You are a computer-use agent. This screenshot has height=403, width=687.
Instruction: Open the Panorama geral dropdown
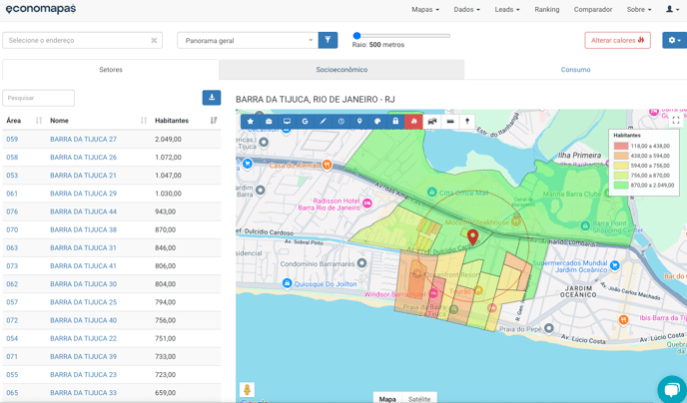point(247,41)
